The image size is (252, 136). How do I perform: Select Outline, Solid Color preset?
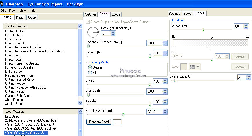[x=18, y=96]
